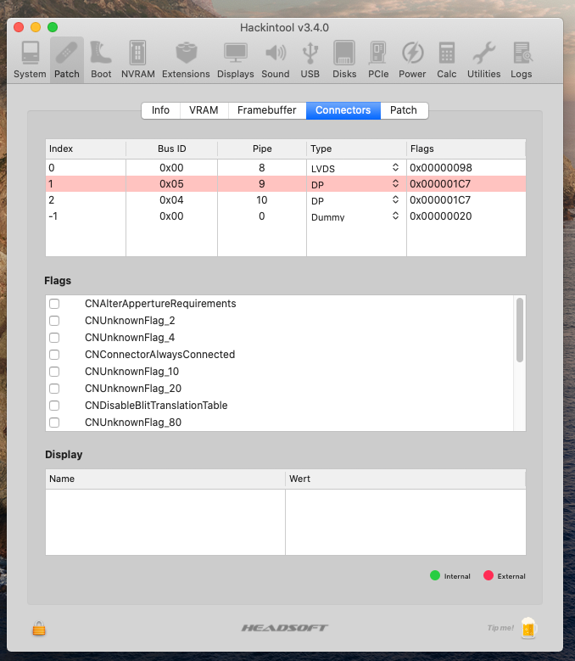
Task: Switch to the VRAM tab
Action: pyautogui.click(x=204, y=110)
